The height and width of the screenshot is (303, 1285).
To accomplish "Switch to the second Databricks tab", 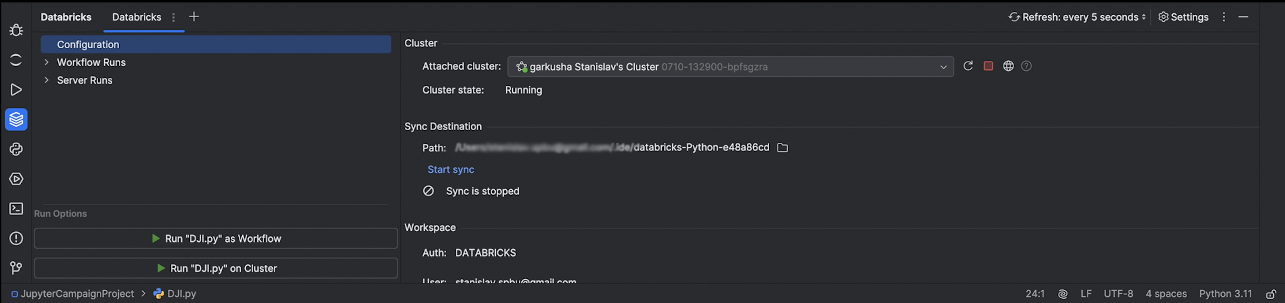I will tap(137, 17).
